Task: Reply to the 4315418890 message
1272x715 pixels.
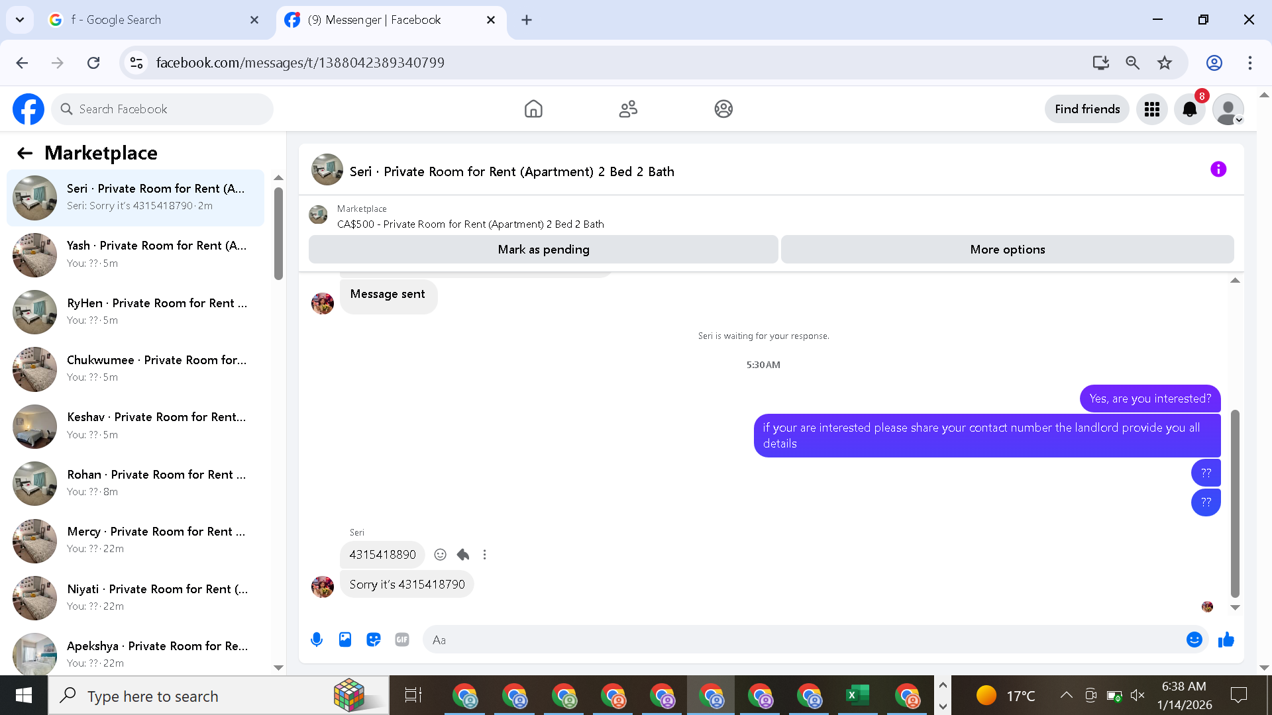Action: coord(463,555)
